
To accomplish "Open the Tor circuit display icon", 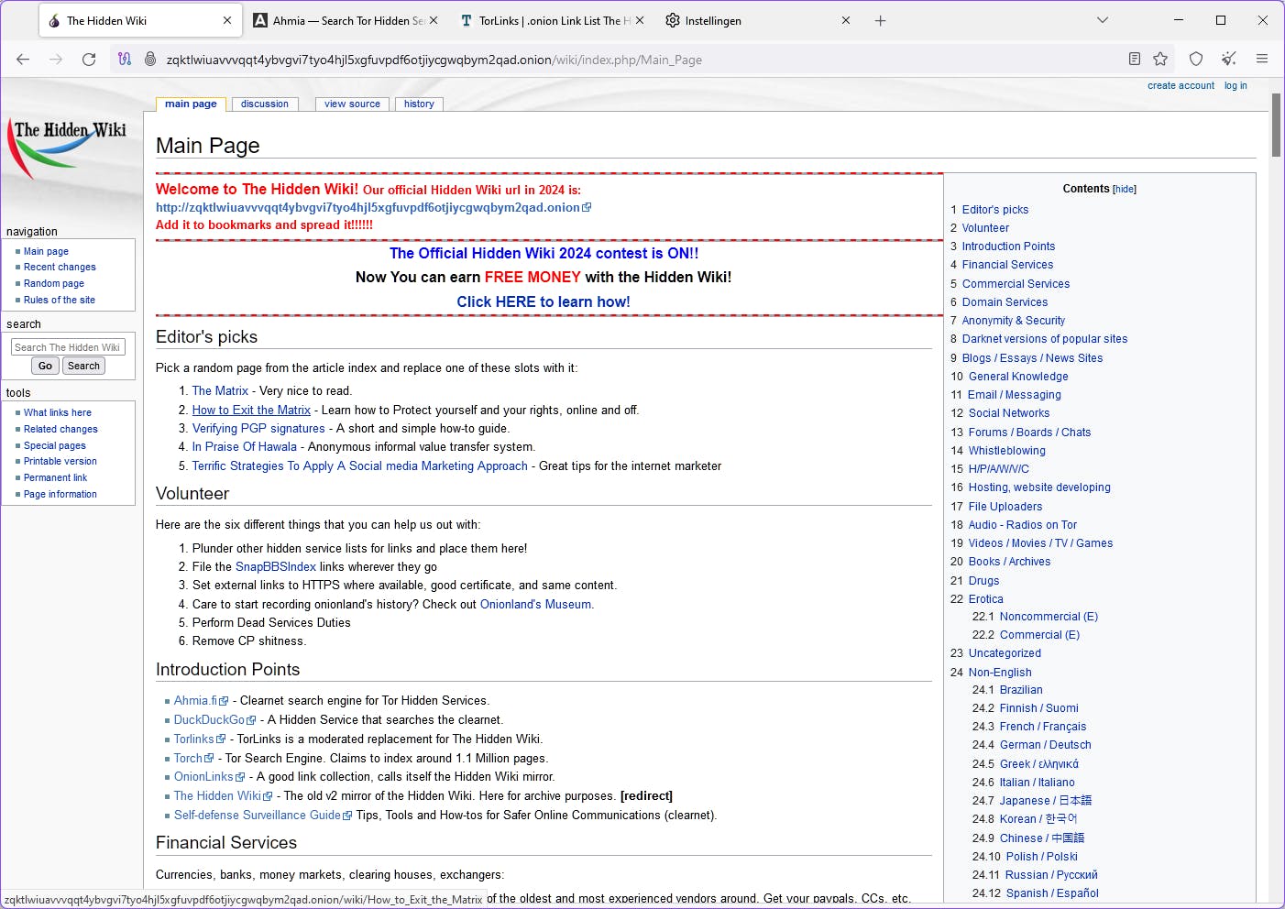I will [125, 60].
